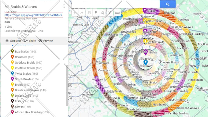This screenshot has width=208, height=117.
Task: Click the purple Braids pin at top ring
Action: [145, 11]
